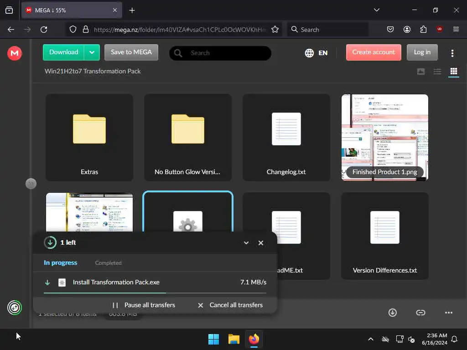Click the tracking protection shield icon
This screenshot has height=350, width=467.
[73, 29]
